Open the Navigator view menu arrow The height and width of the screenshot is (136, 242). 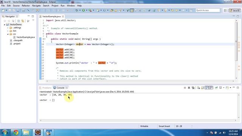coord(33,20)
